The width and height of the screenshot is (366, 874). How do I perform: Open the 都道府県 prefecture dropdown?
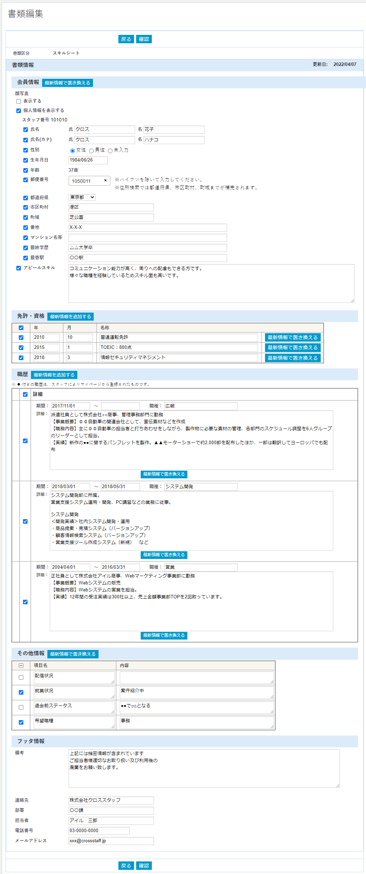point(82,197)
